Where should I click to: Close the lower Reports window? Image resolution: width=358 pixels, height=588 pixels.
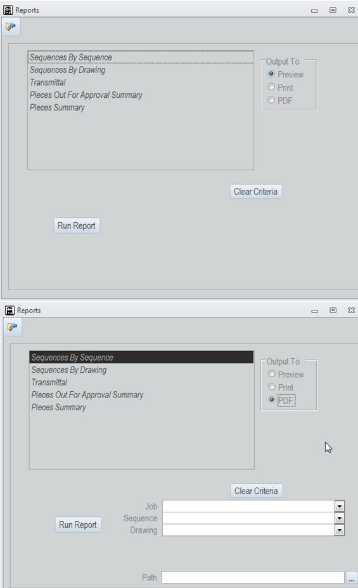[x=351, y=311]
